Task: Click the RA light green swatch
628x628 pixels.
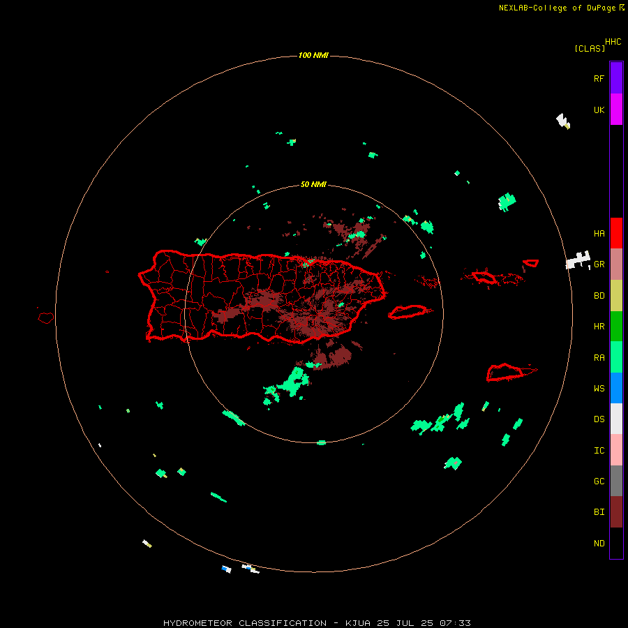Action: [616, 357]
